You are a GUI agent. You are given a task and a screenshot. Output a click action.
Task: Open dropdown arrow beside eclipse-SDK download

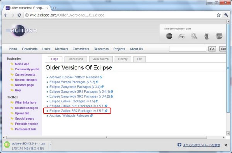[x=50, y=144]
